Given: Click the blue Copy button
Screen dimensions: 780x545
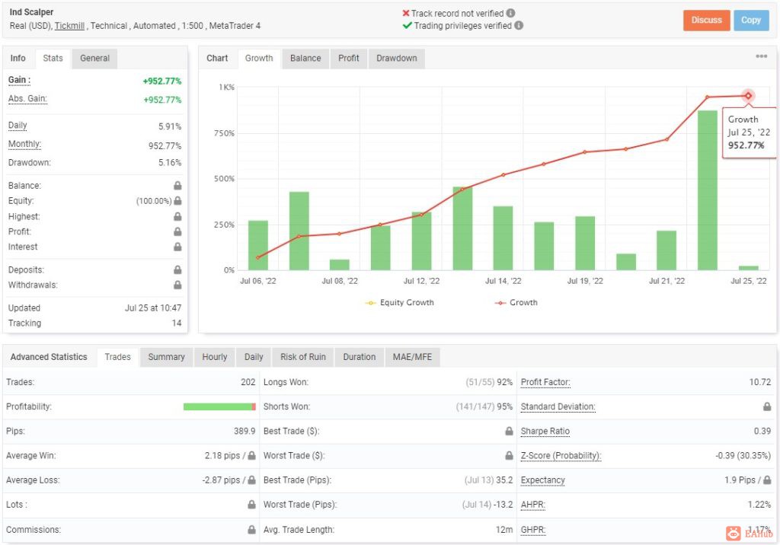Looking at the screenshot, I should tap(751, 21).
